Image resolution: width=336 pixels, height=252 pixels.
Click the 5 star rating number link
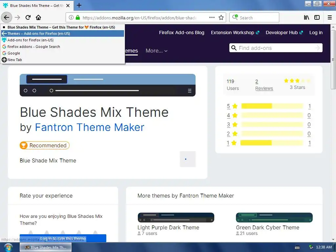228,106
